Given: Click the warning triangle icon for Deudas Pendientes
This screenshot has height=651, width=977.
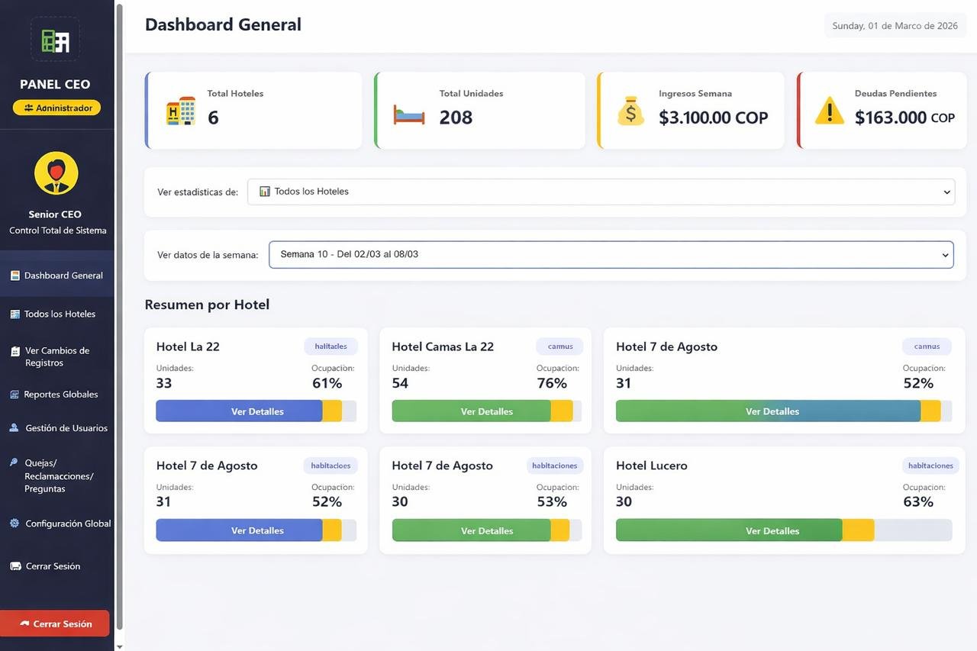Looking at the screenshot, I should pyautogui.click(x=829, y=112).
